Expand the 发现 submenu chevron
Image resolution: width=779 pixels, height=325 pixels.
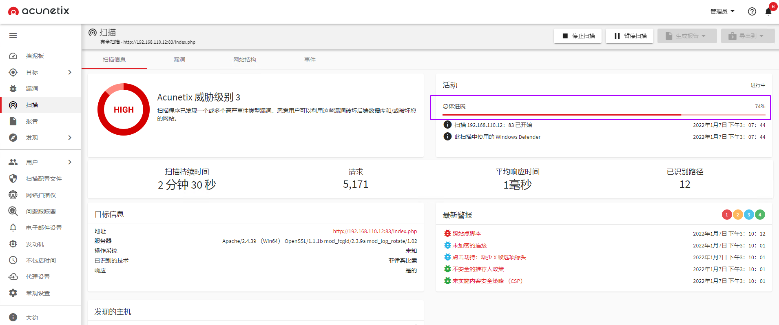point(70,138)
